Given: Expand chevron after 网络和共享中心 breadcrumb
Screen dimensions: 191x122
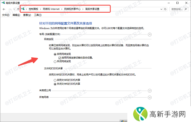Looking at the screenshot, I should [x=83, y=9].
